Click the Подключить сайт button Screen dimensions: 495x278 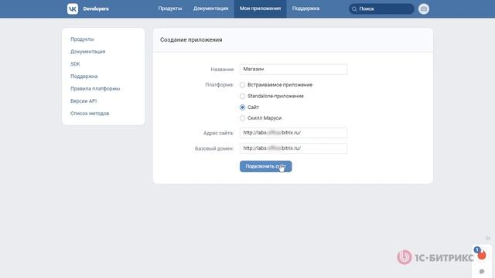click(x=266, y=167)
